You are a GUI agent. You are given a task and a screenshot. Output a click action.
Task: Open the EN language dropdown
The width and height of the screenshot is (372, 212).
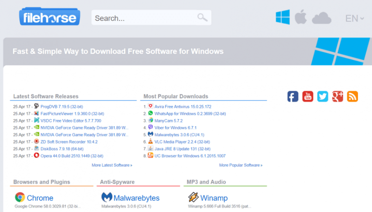(x=355, y=18)
